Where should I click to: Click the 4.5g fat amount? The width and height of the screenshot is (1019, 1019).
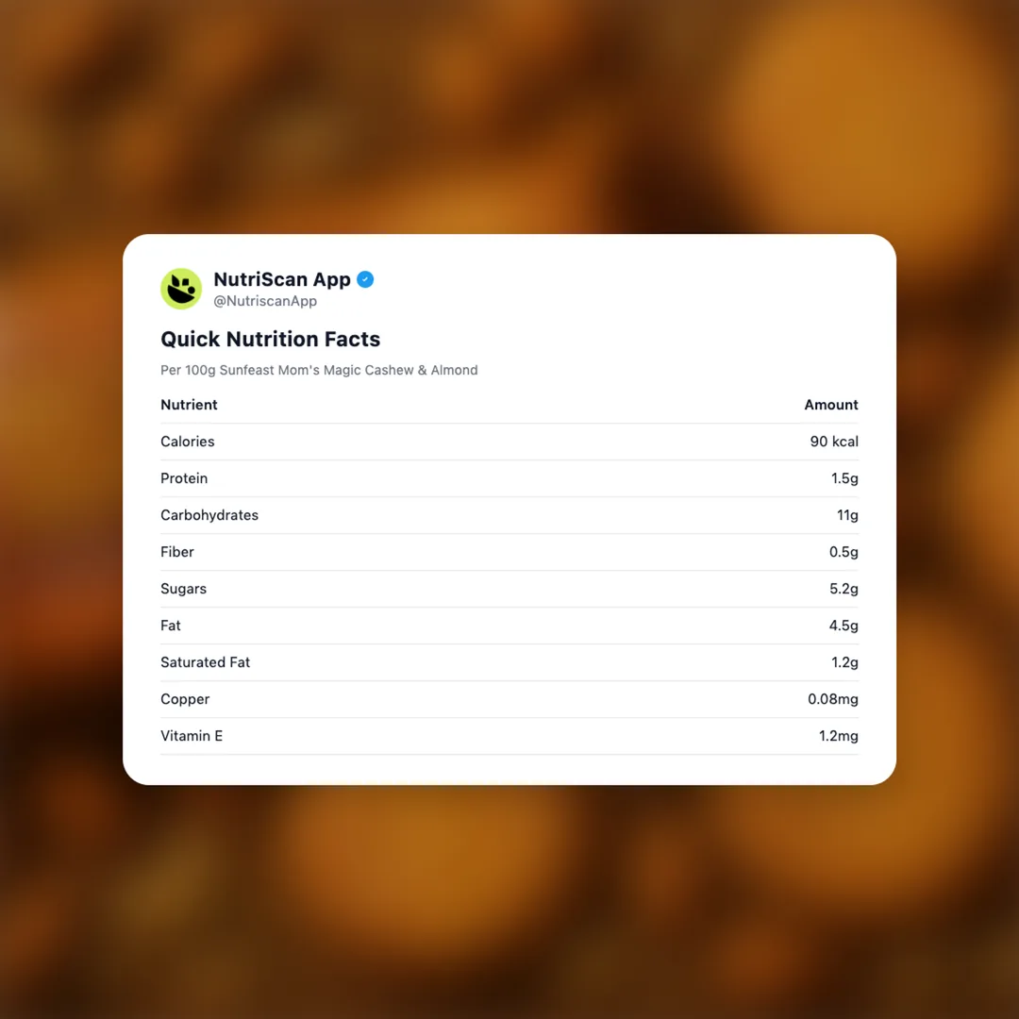pos(844,626)
